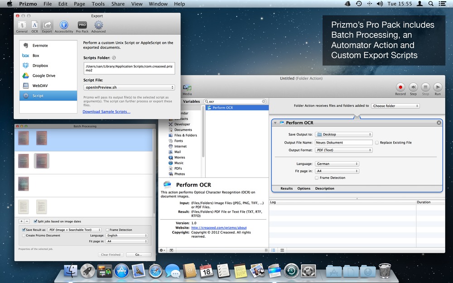Select Evernote in export services list

pos(48,45)
